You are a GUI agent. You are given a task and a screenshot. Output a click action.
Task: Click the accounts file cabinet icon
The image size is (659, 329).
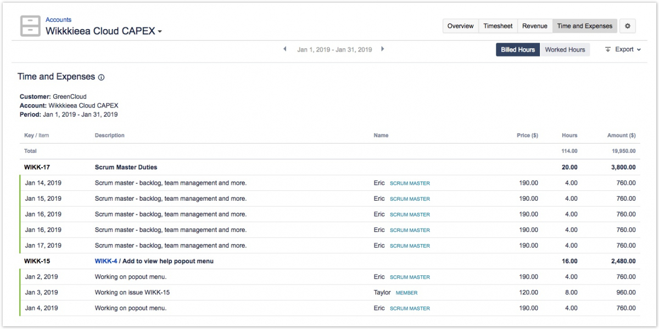[x=30, y=26]
